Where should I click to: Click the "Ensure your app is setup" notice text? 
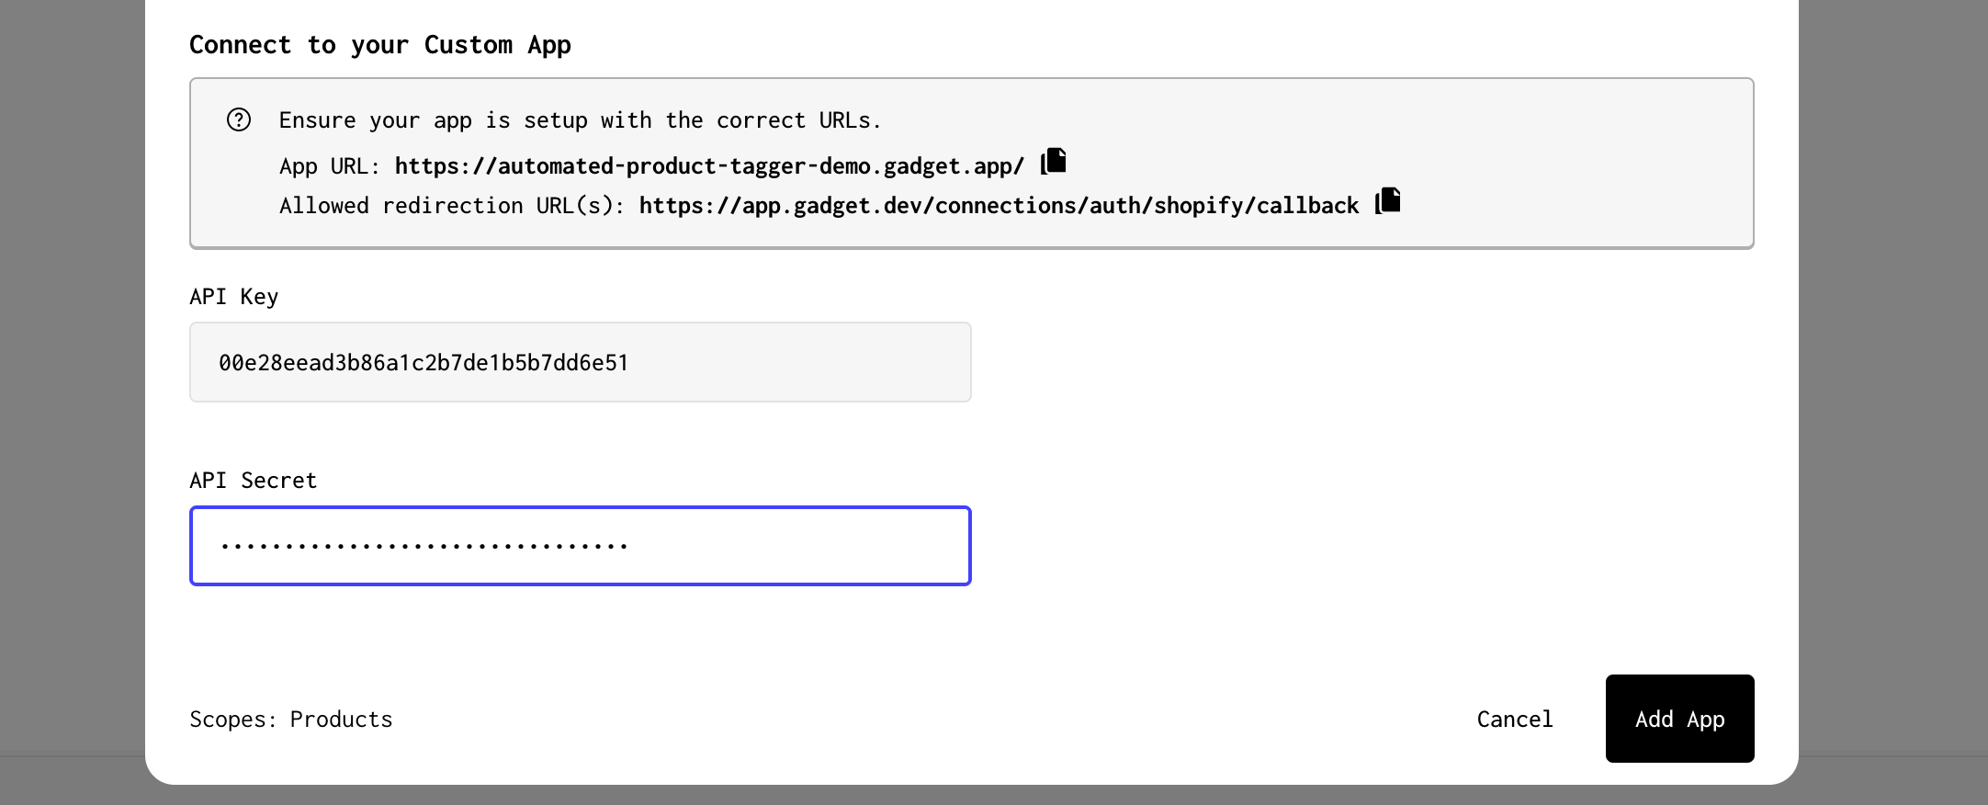click(x=580, y=120)
